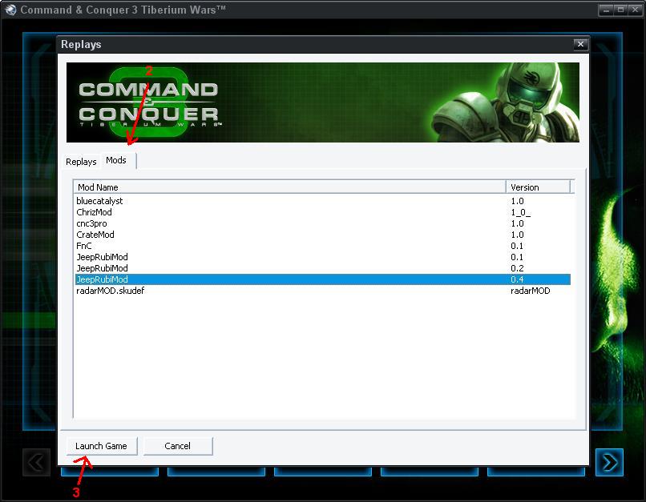Select the bluecatalyst mod
The width and height of the screenshot is (646, 502).
pyautogui.click(x=322, y=201)
